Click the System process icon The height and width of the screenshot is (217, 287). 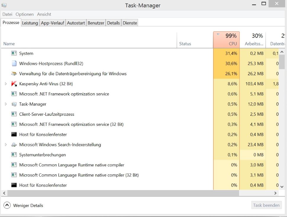(14, 54)
